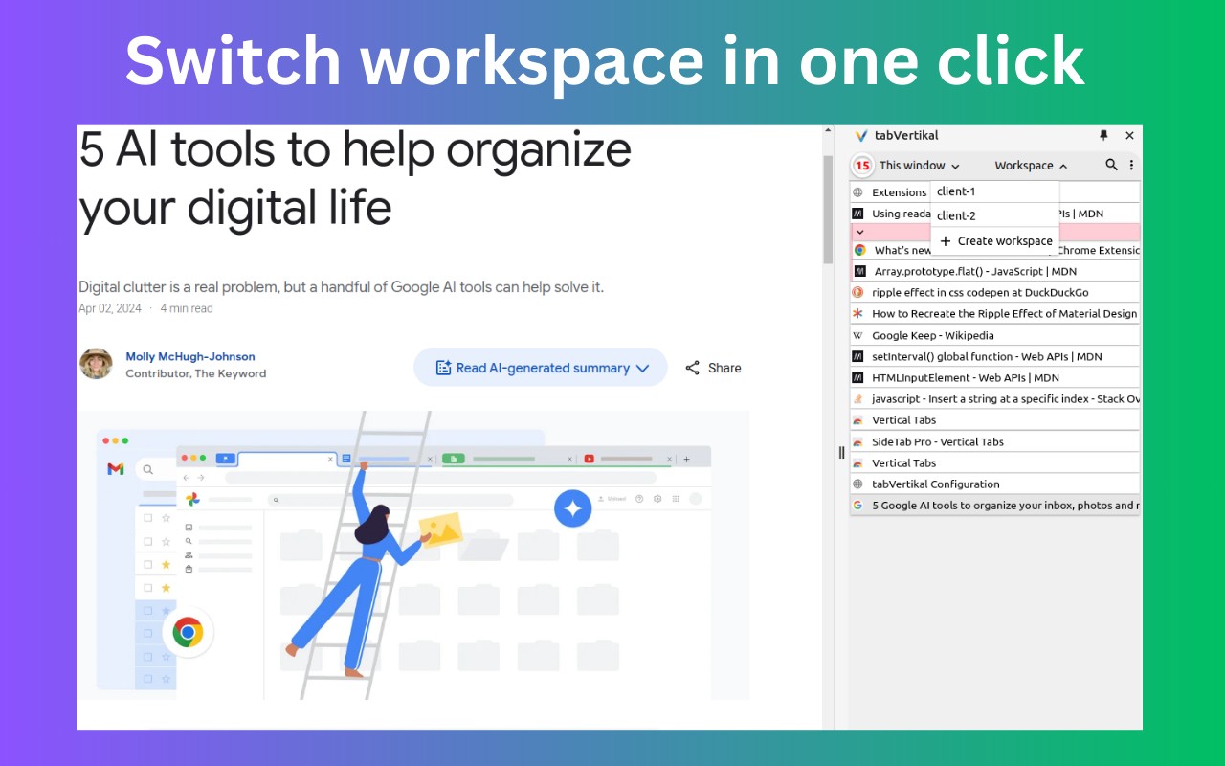The height and width of the screenshot is (766, 1225).
Task: Select the client-2 workspace
Action: 994,215
